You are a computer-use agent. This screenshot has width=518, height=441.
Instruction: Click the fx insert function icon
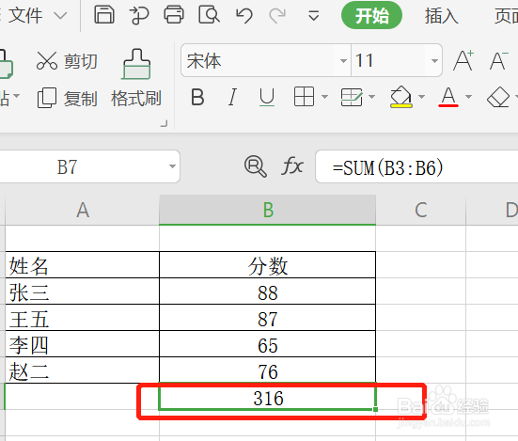pyautogui.click(x=292, y=165)
